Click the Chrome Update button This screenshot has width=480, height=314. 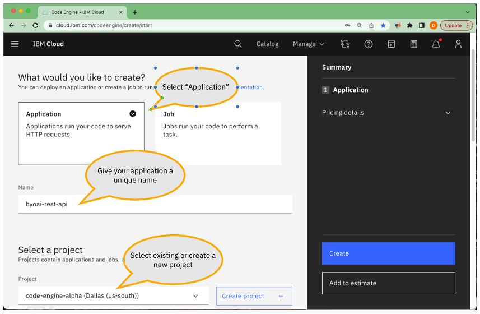click(456, 25)
